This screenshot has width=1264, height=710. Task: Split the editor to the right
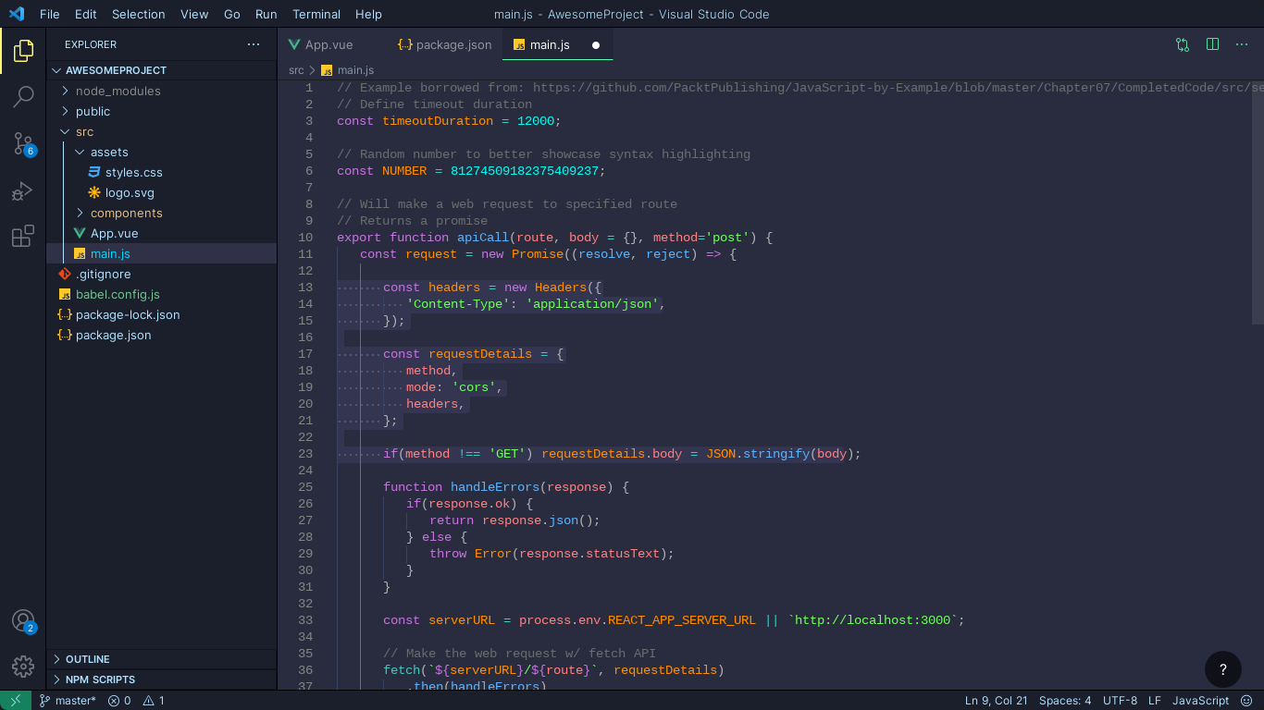click(1212, 44)
